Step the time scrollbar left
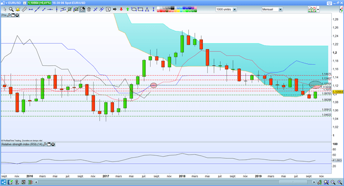The image size is (344, 186). click(x=36, y=182)
